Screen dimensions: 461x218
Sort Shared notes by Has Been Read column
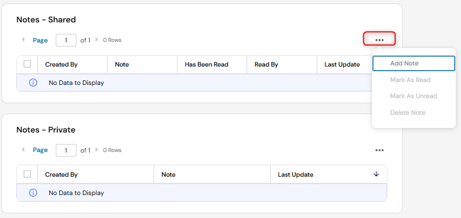click(206, 65)
